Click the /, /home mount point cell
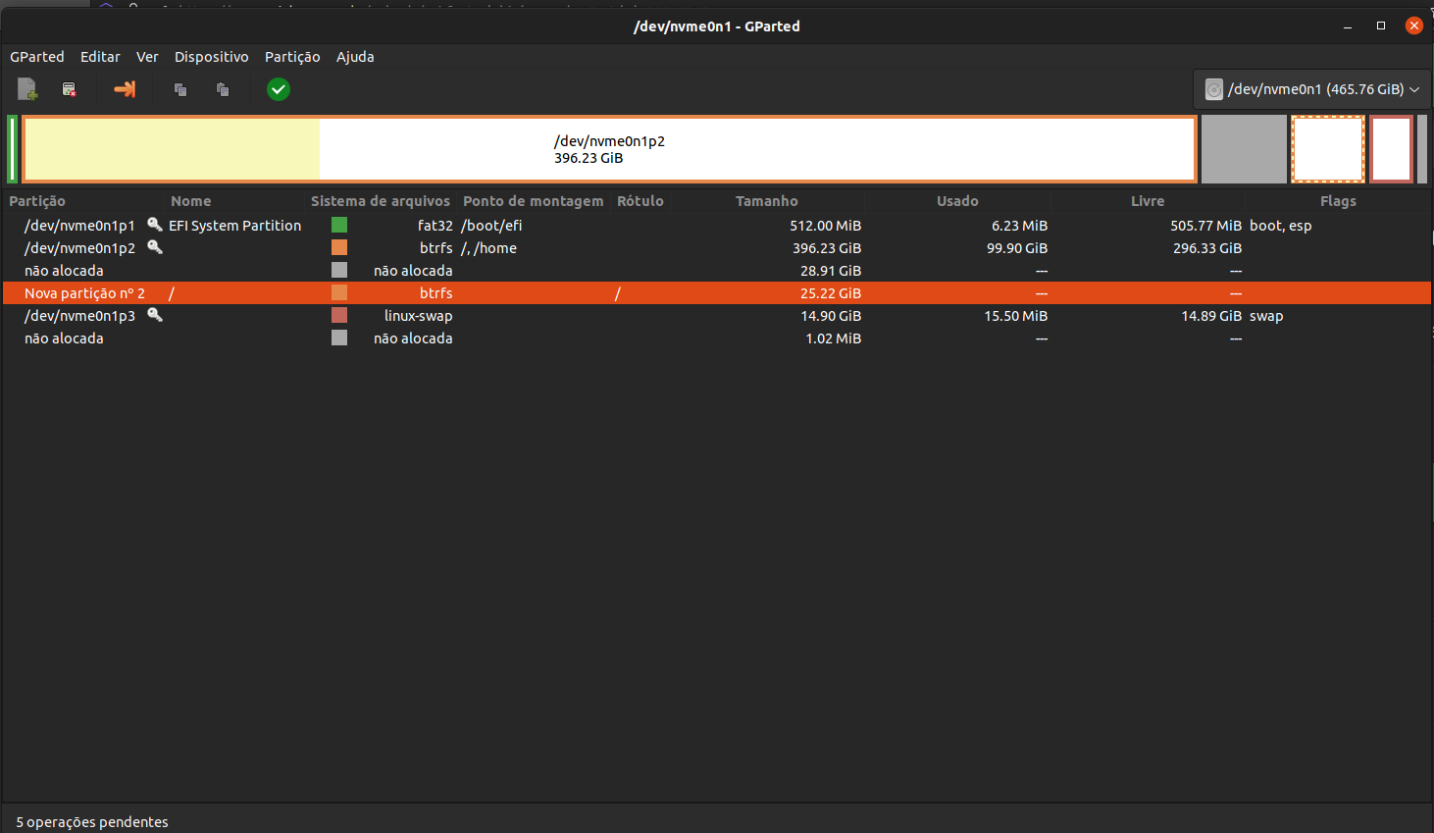Image resolution: width=1434 pixels, height=833 pixels. click(488, 247)
